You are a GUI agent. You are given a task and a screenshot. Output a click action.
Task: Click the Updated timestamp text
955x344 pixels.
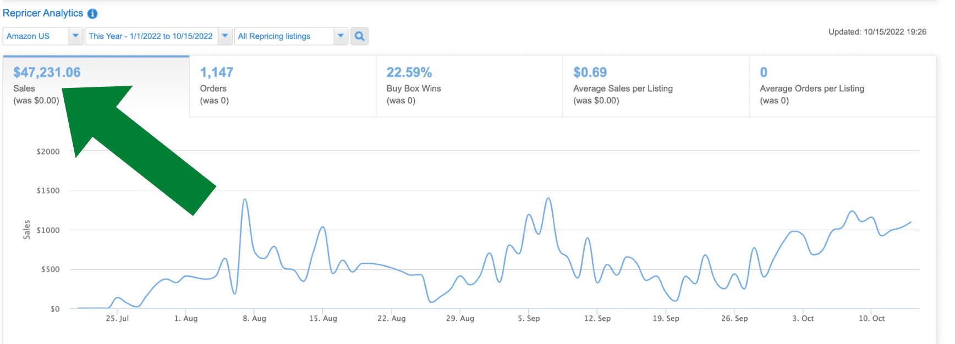click(x=877, y=32)
